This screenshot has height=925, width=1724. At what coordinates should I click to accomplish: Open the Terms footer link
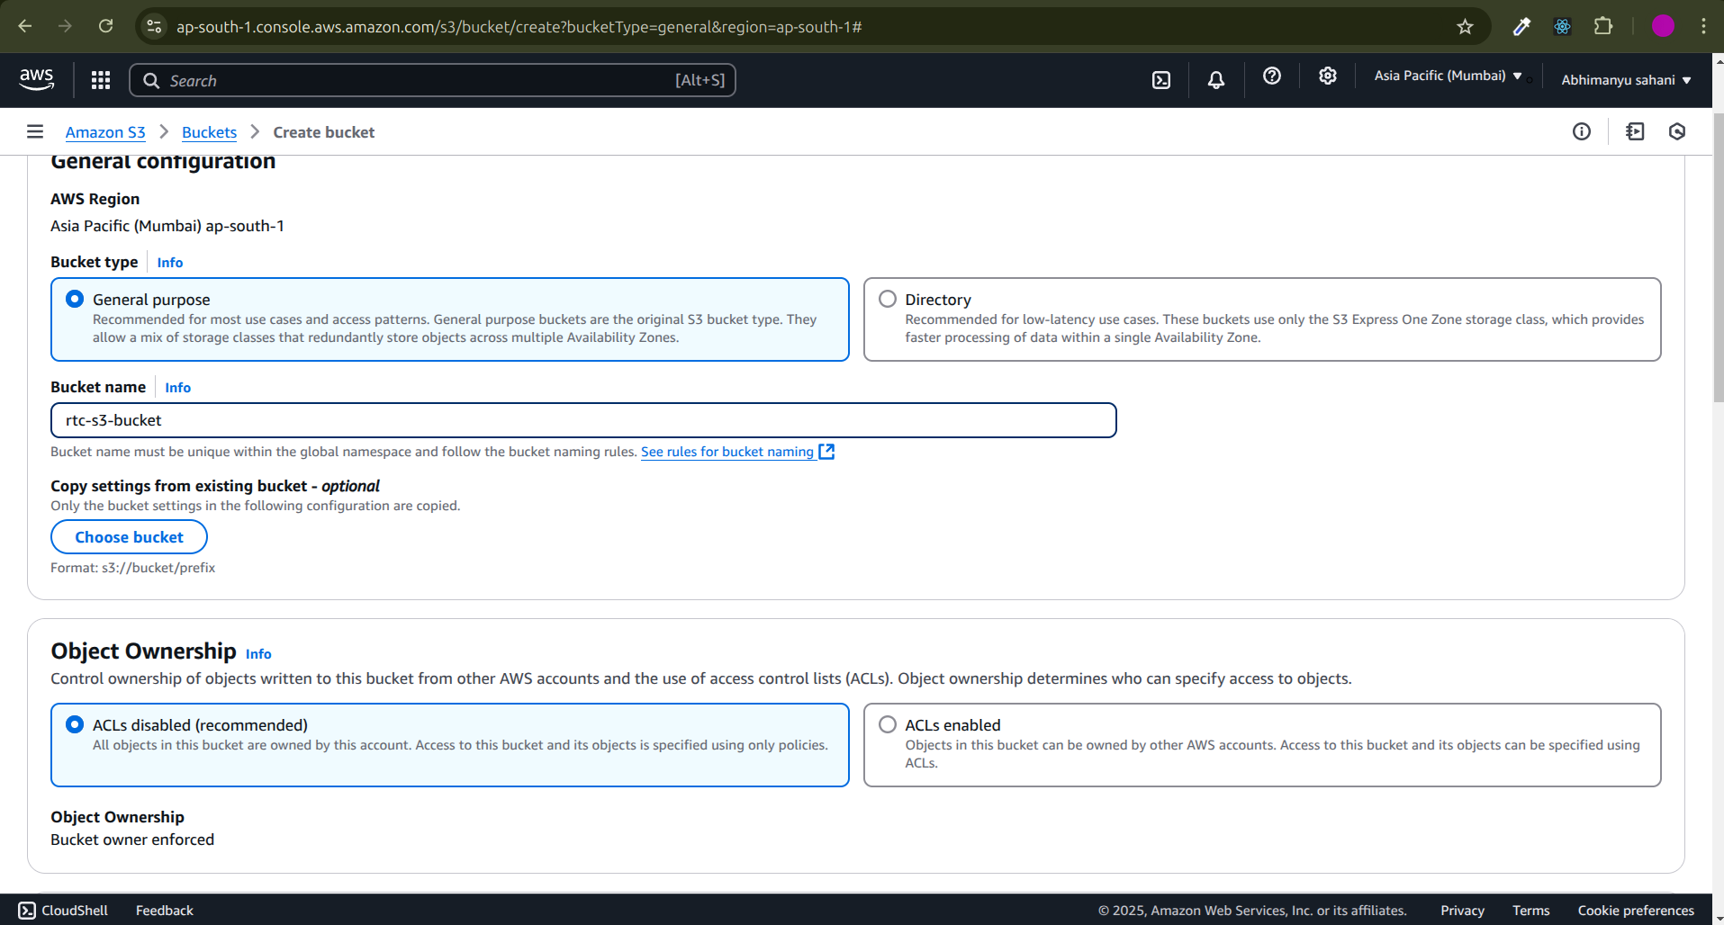tap(1530, 910)
